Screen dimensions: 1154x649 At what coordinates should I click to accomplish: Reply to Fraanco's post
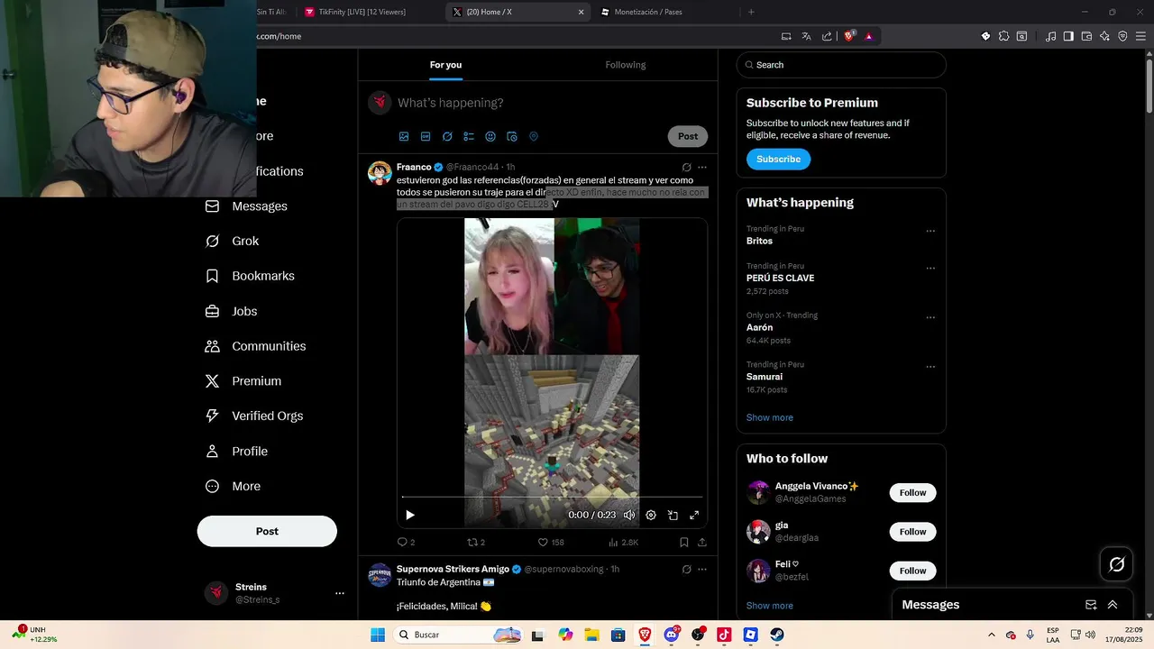(x=406, y=543)
